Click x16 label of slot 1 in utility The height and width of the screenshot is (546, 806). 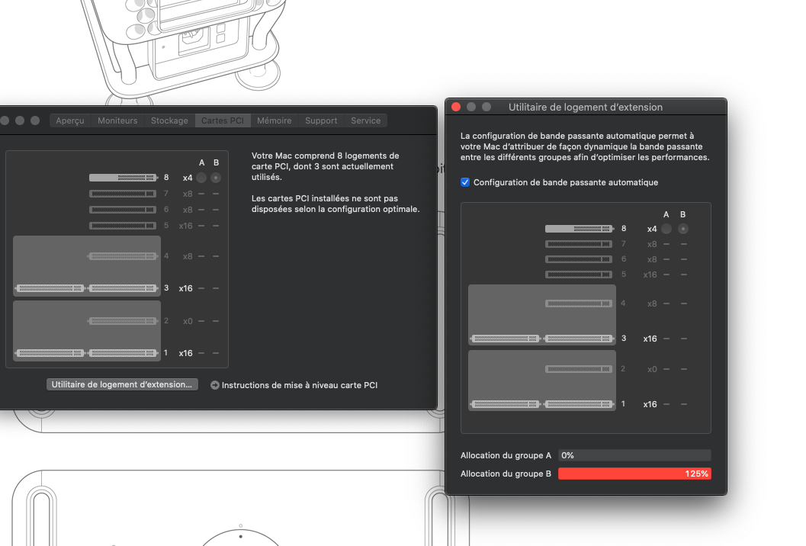[650, 405]
